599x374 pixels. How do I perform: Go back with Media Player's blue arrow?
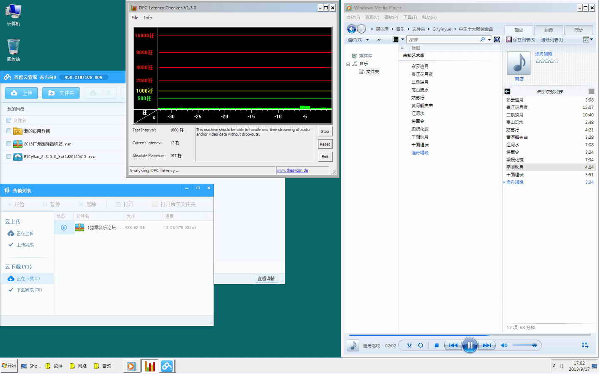(x=351, y=29)
